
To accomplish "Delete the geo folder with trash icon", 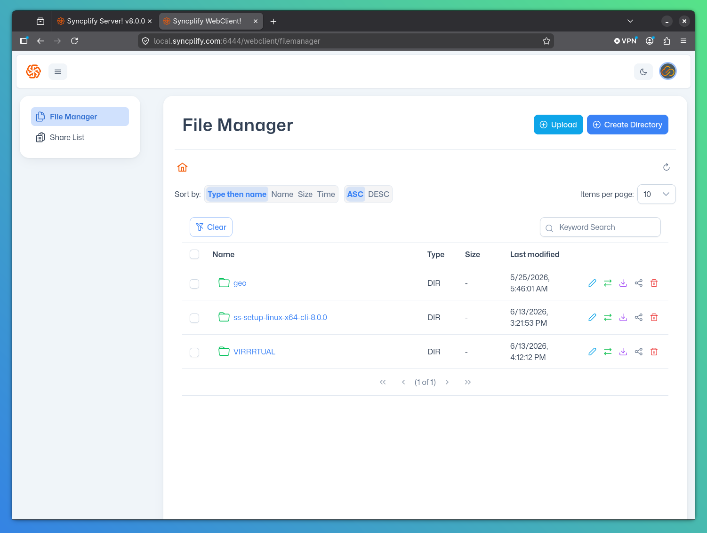I will 654,283.
